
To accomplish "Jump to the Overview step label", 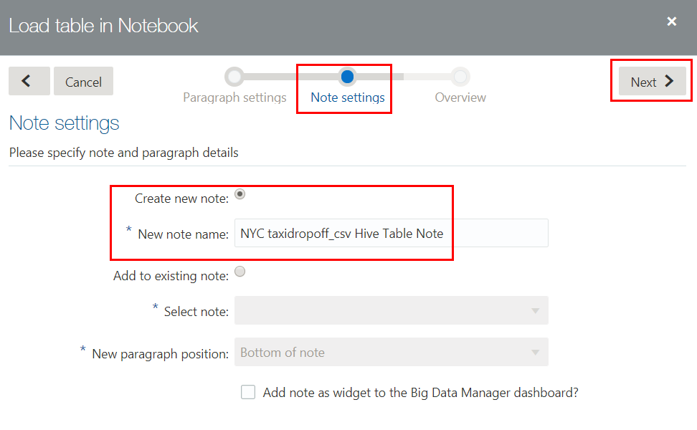I will click(x=460, y=97).
